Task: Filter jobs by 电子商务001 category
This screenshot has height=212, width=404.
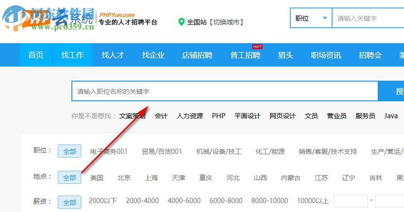Action: pyautogui.click(x=109, y=151)
